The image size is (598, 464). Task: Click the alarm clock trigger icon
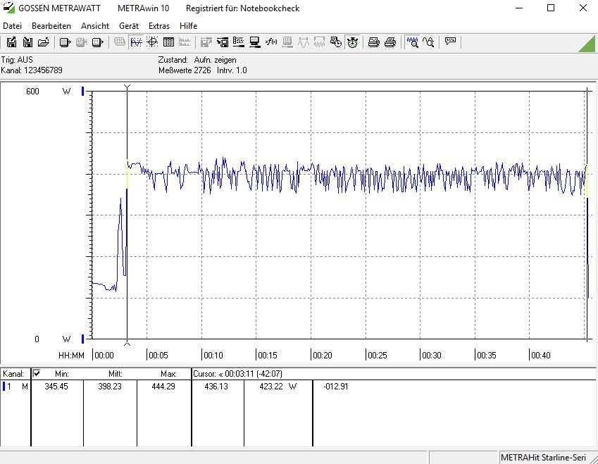point(352,42)
